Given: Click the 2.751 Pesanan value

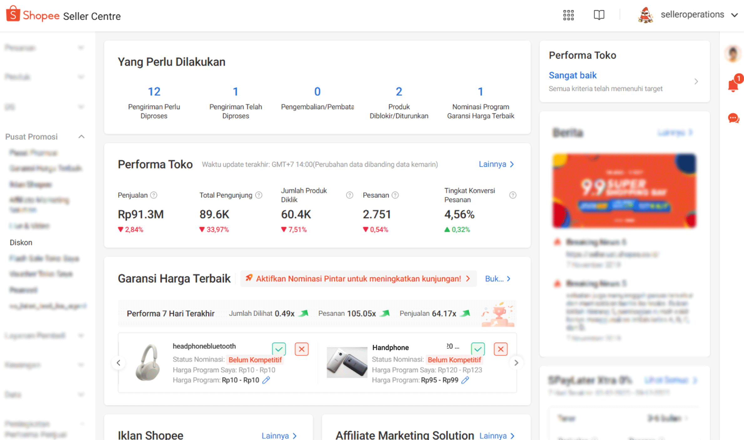Looking at the screenshot, I should point(377,215).
